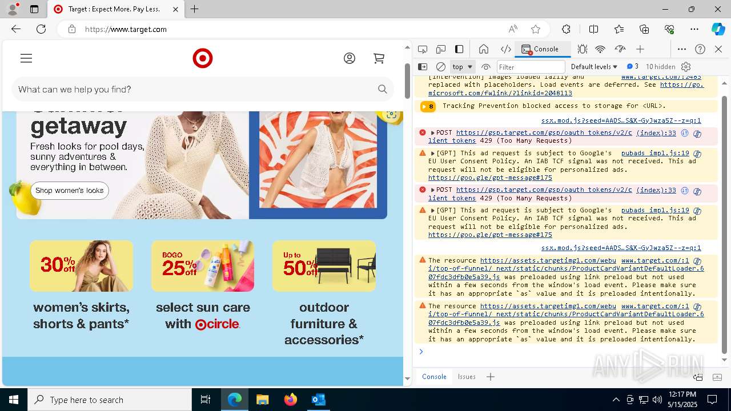Expand the first POST oauth_tokens error
Screen dimensions: 731x411
point(433,132)
